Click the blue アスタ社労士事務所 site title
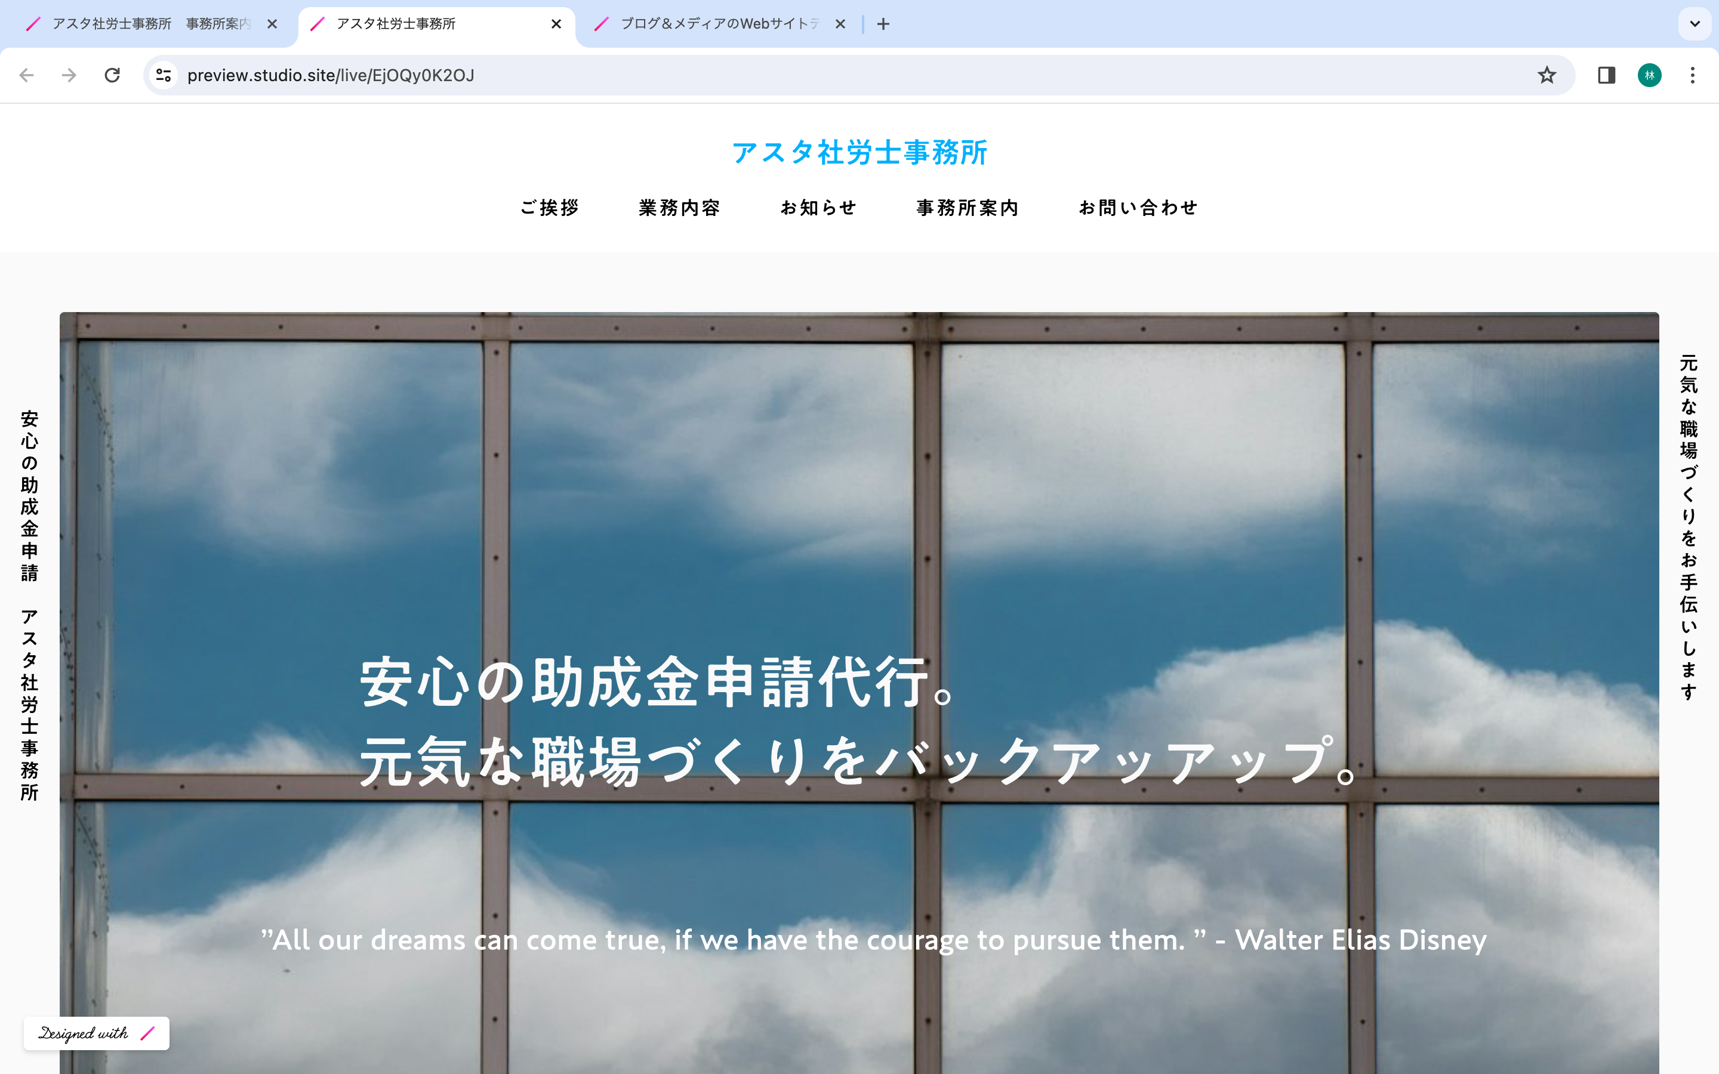The height and width of the screenshot is (1074, 1719). click(860, 152)
